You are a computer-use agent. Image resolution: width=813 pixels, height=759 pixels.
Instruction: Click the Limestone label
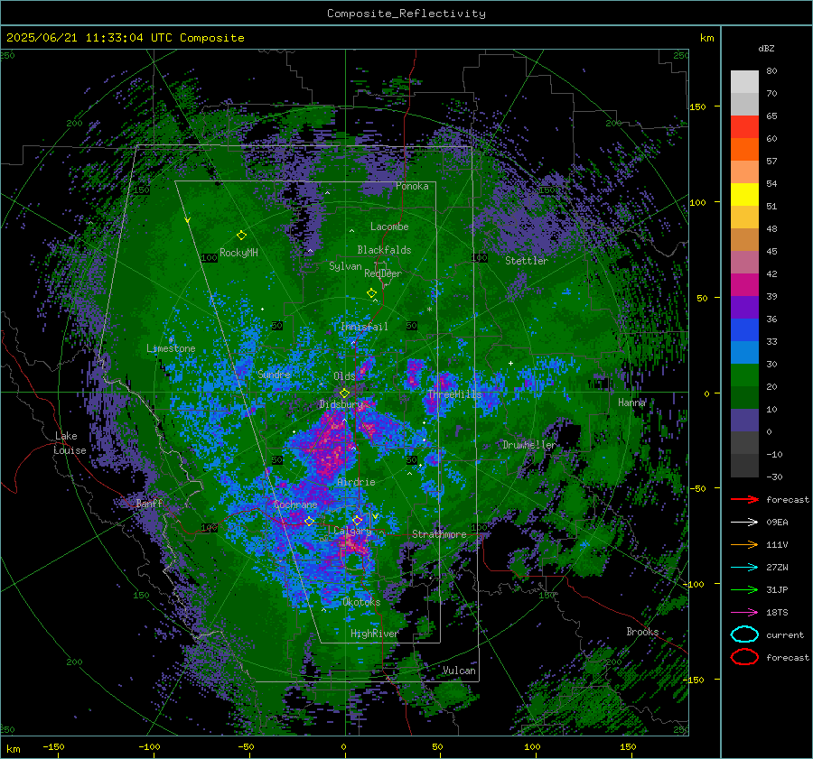pyautogui.click(x=171, y=348)
